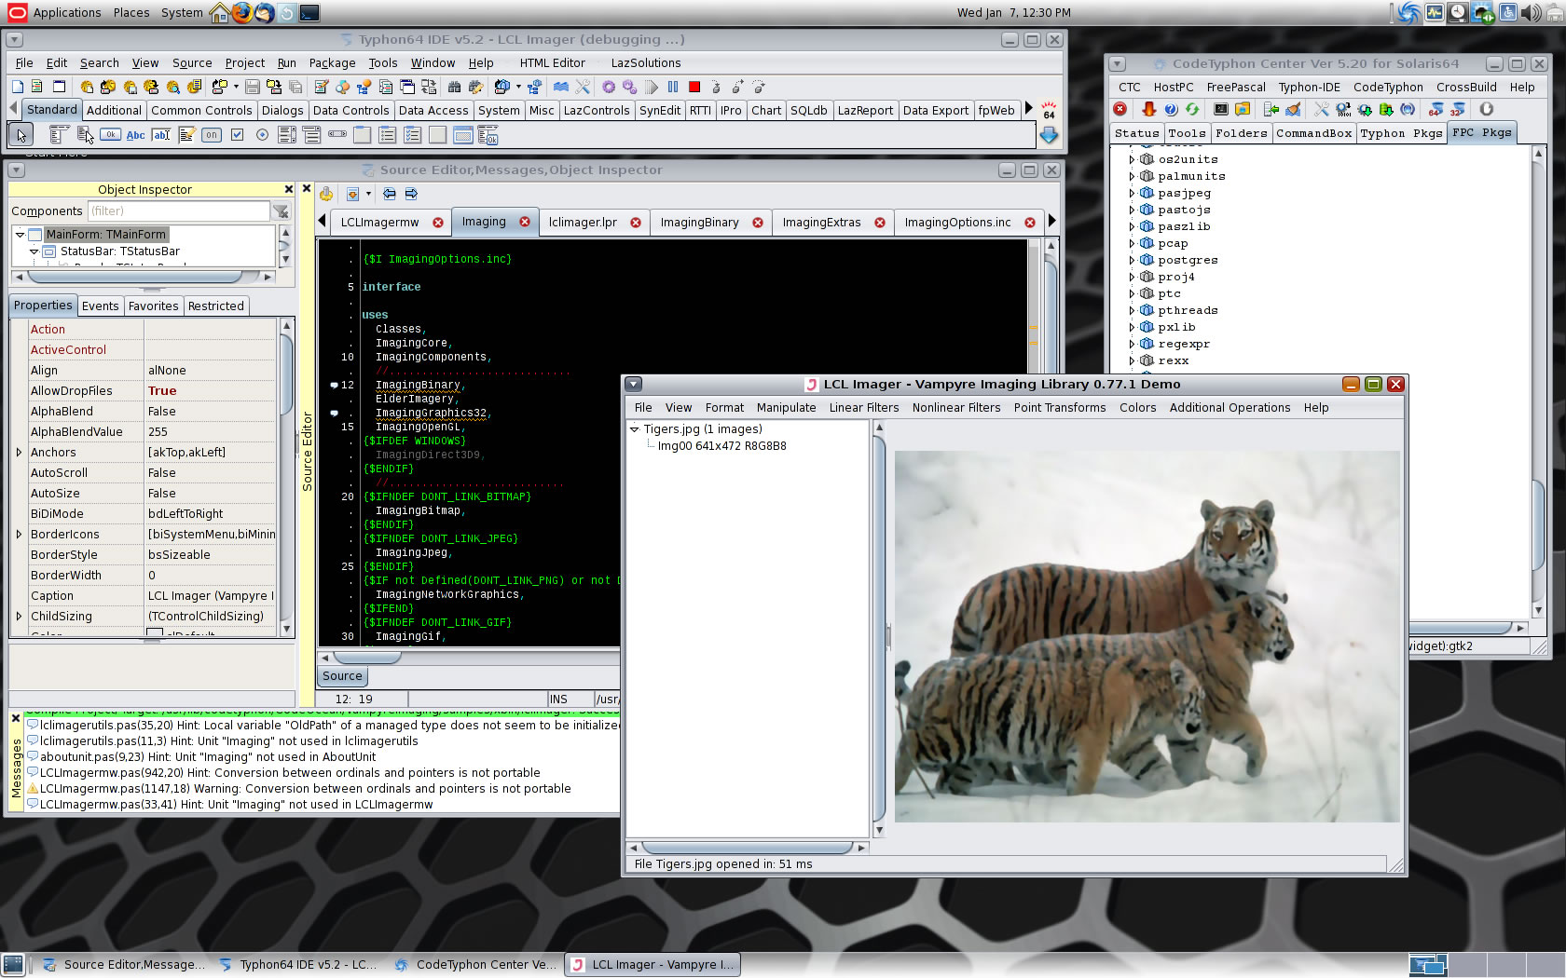
Task: Expand the BorderIcons property
Action: (x=19, y=534)
